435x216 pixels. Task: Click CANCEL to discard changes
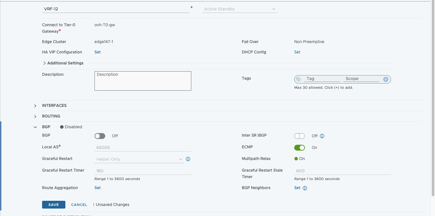coord(79,205)
